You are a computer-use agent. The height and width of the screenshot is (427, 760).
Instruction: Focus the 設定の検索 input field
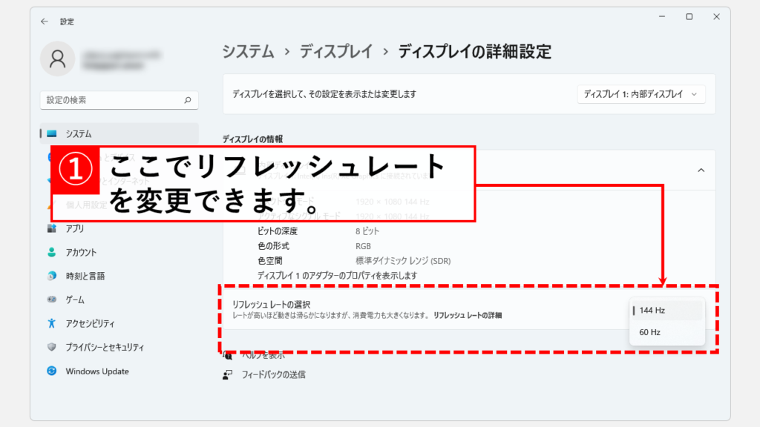click(x=111, y=99)
